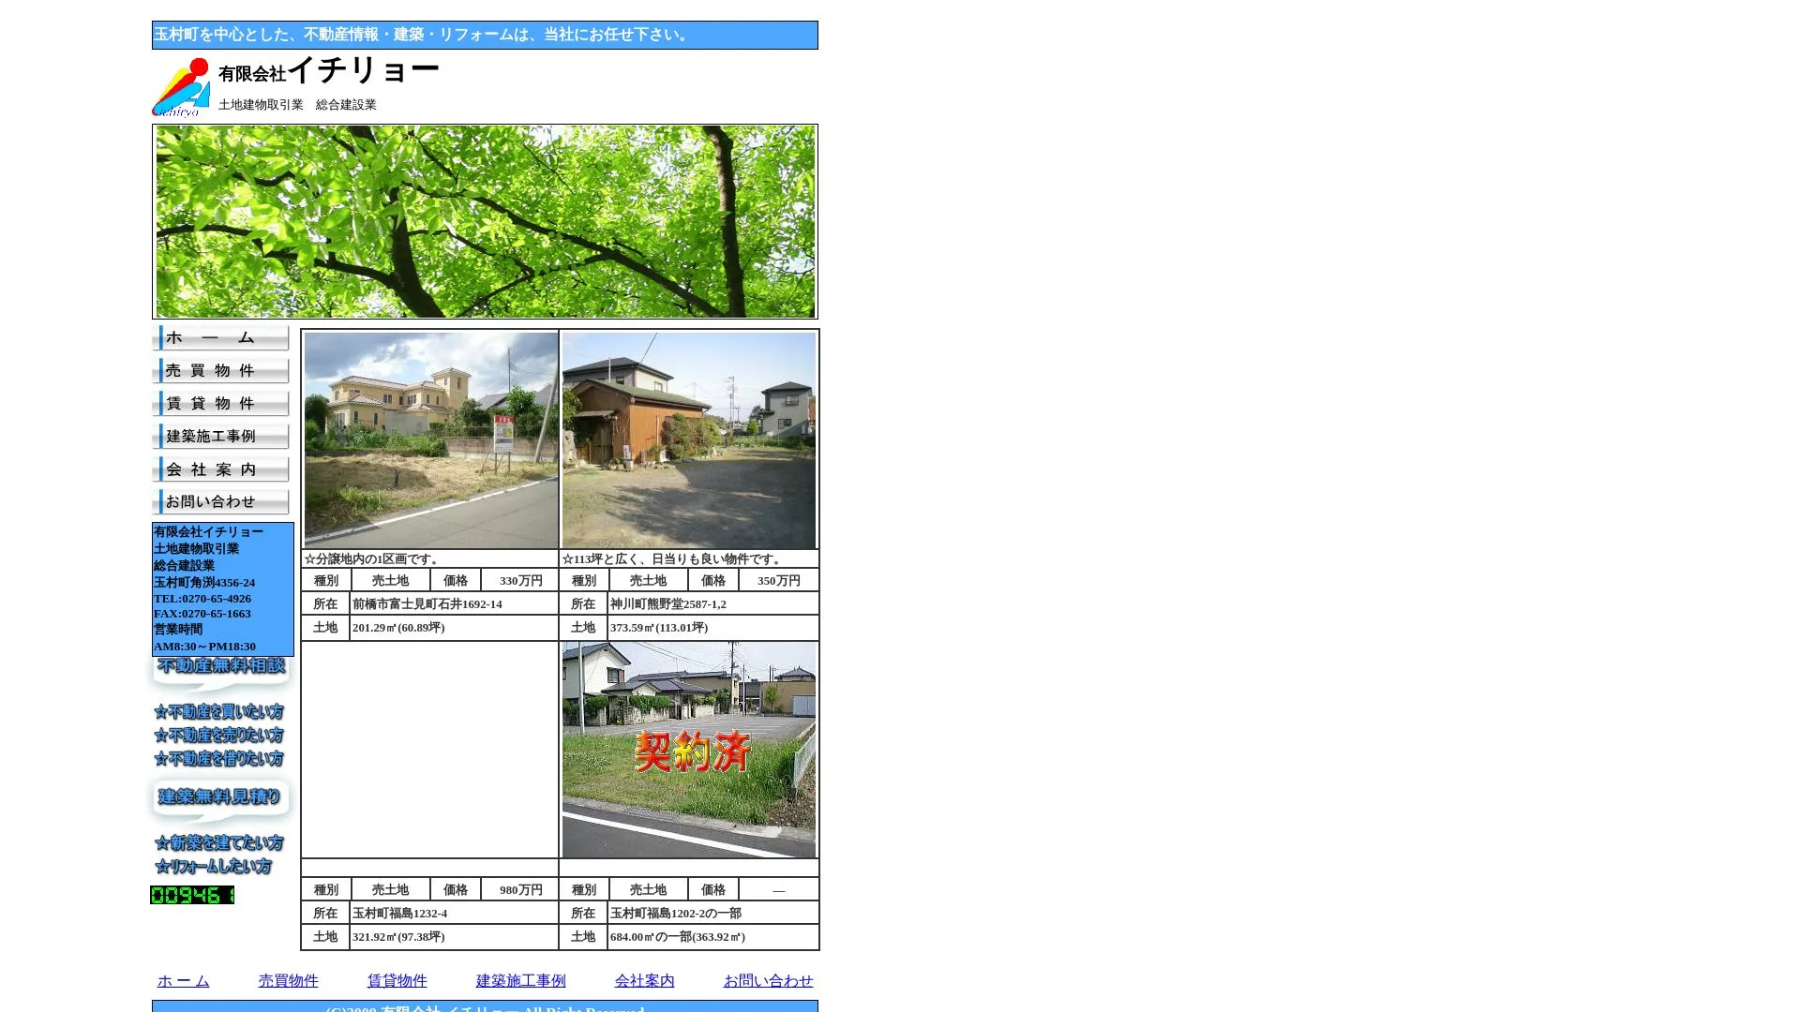Select land area 321.92㎡(97.38坪)
This screenshot has height=1012, width=1800.
[398, 937]
